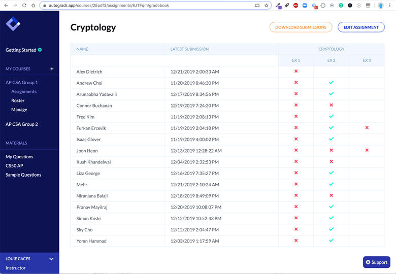Viewport: 396px width, 274px height.
Task: Click the EX 2 column header
Action: [332, 60]
